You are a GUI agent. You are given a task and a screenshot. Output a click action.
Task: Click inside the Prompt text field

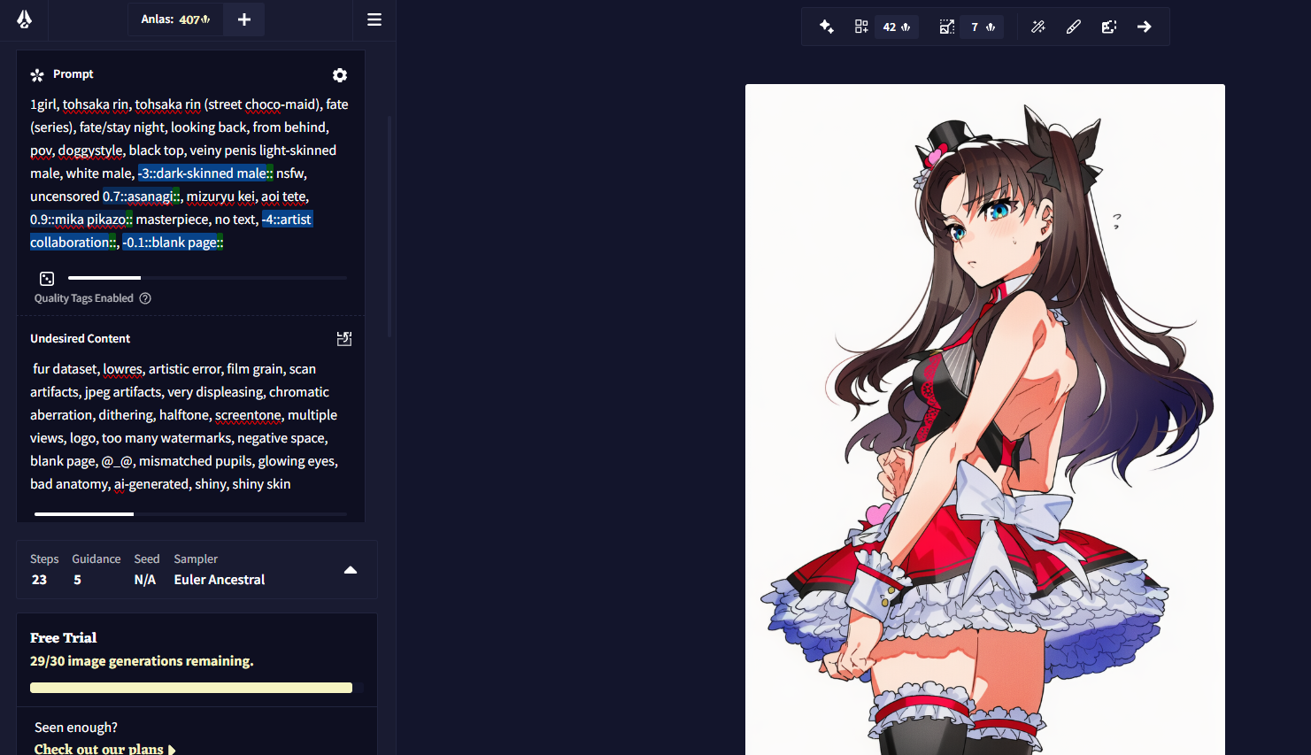click(x=189, y=173)
